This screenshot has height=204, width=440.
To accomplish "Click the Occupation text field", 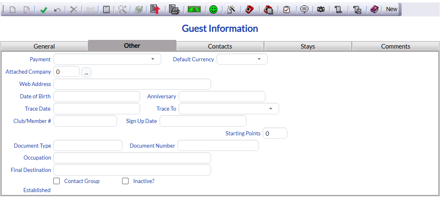I will click(132, 158).
